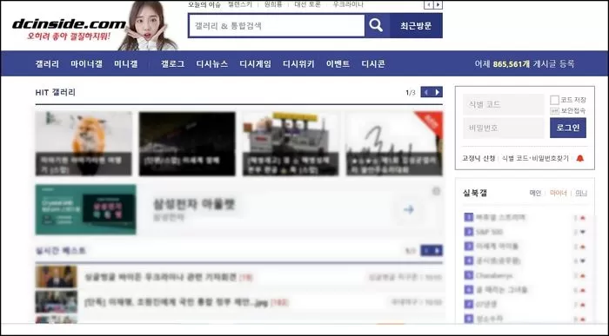Click the HIT 갤러리 heading

pos(55,92)
